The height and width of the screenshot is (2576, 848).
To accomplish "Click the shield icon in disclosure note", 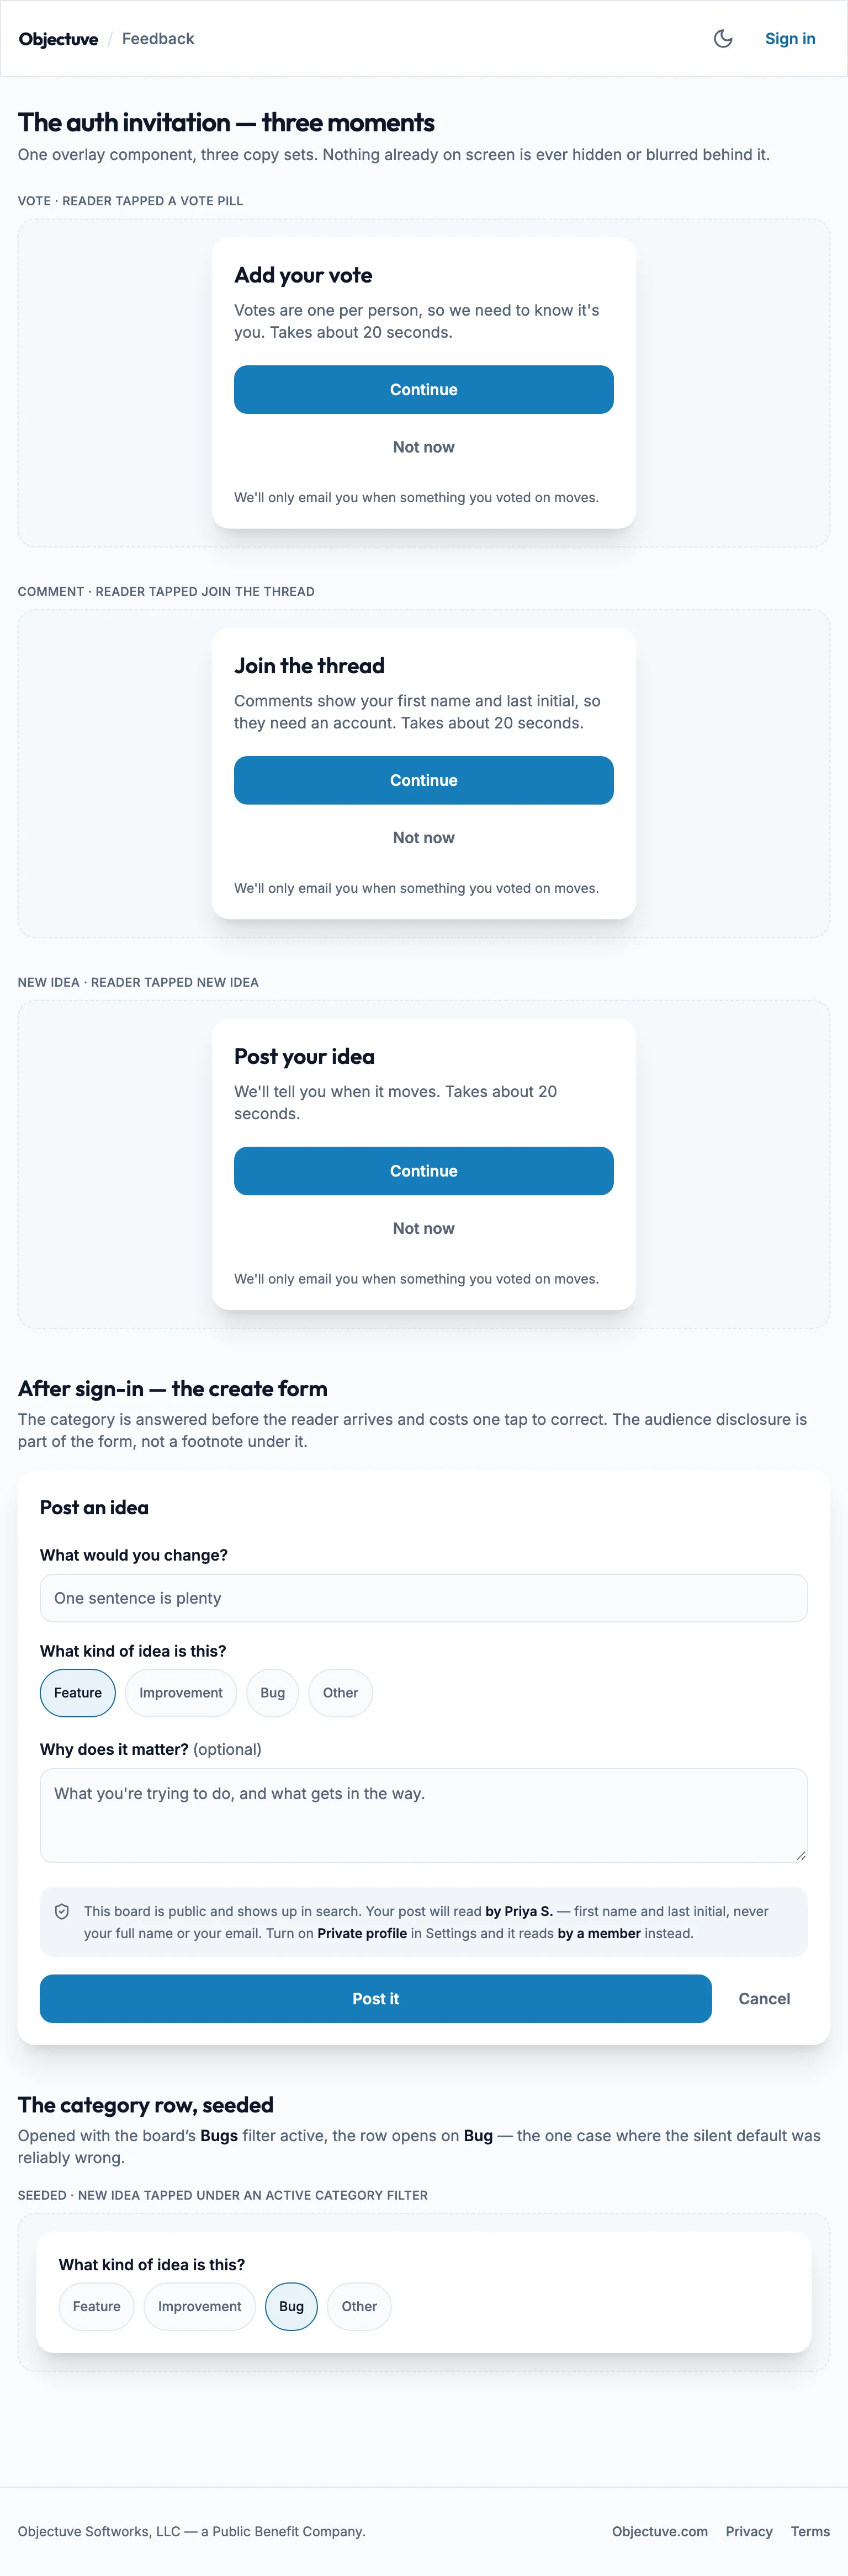I will (x=62, y=1911).
